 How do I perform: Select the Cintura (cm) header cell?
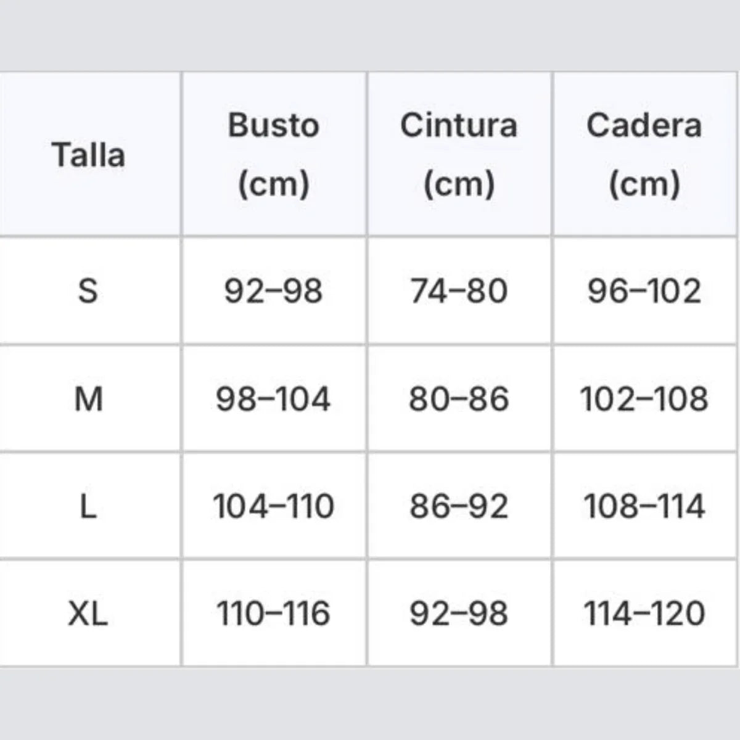click(459, 154)
